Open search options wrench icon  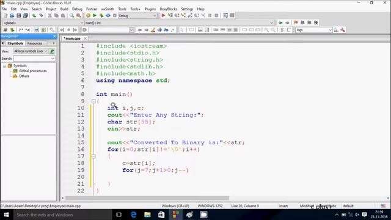pyautogui.click(x=343, y=30)
